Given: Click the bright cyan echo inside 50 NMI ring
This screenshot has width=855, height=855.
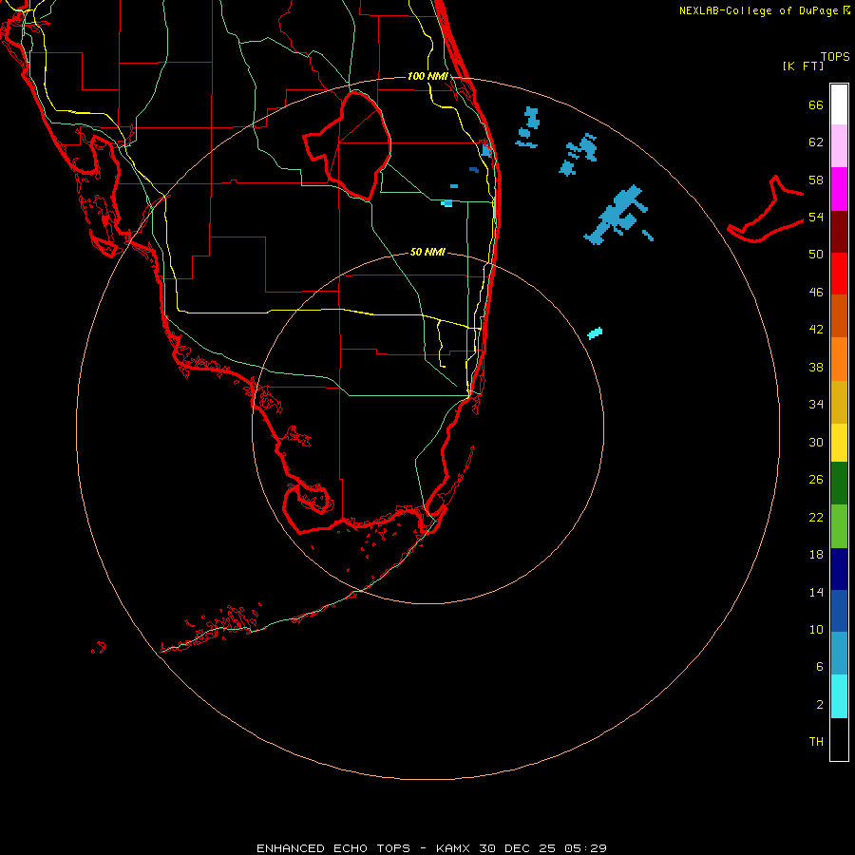Looking at the screenshot, I should click(x=595, y=333).
